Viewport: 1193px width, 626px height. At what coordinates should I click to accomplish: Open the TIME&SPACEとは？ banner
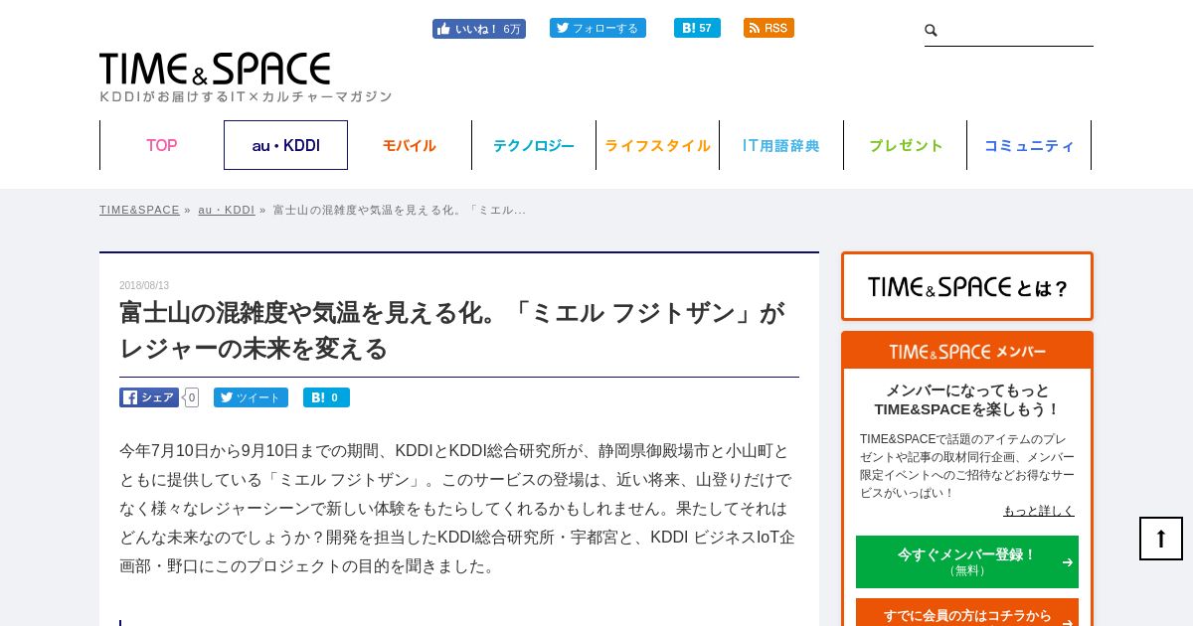pyautogui.click(x=967, y=286)
